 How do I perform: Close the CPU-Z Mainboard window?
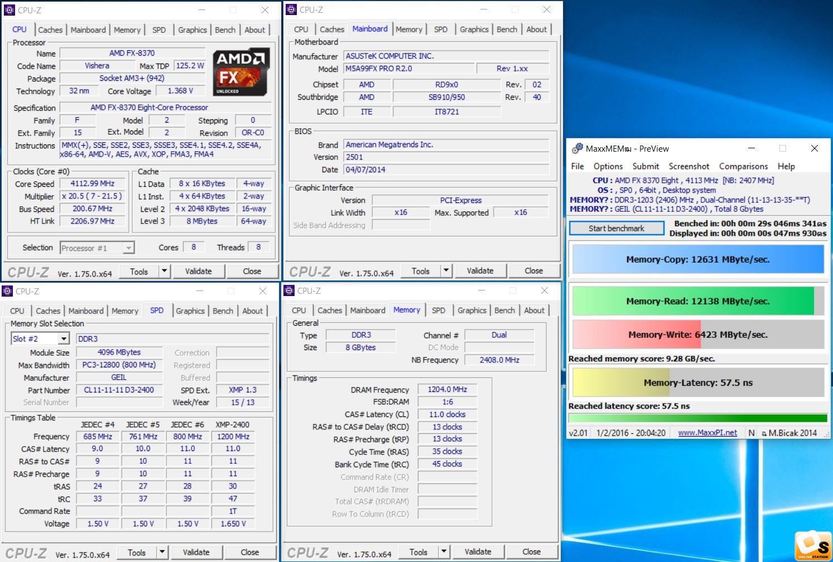tap(547, 9)
